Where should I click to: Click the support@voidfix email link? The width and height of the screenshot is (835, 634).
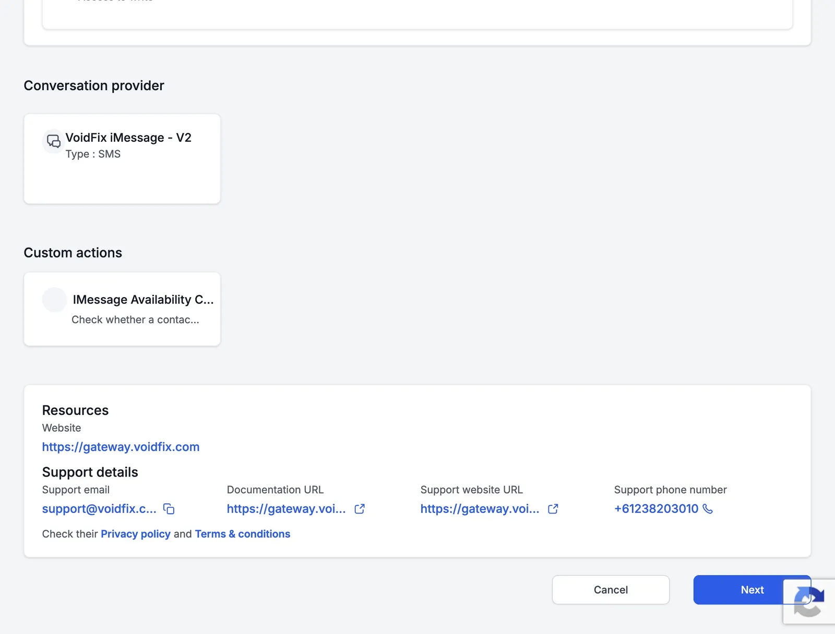(99, 509)
